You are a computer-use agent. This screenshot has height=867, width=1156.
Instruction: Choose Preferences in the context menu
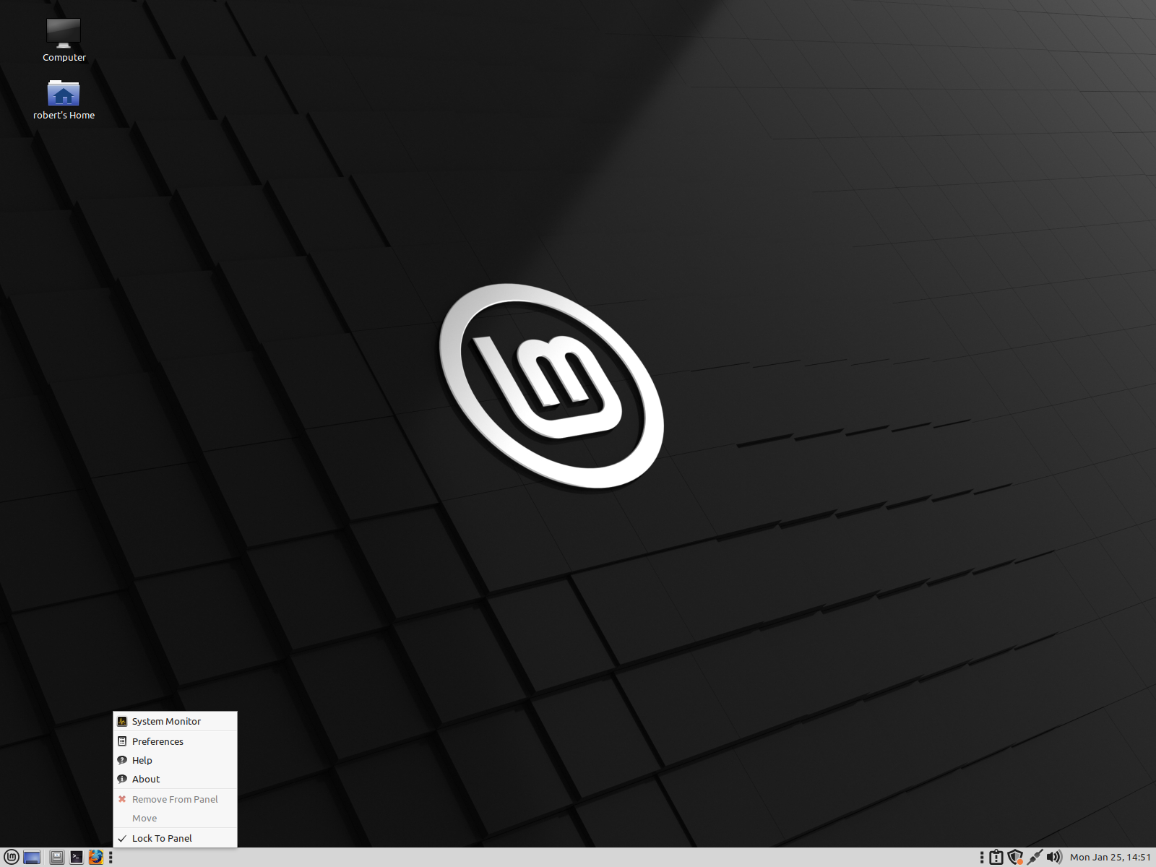[157, 741]
